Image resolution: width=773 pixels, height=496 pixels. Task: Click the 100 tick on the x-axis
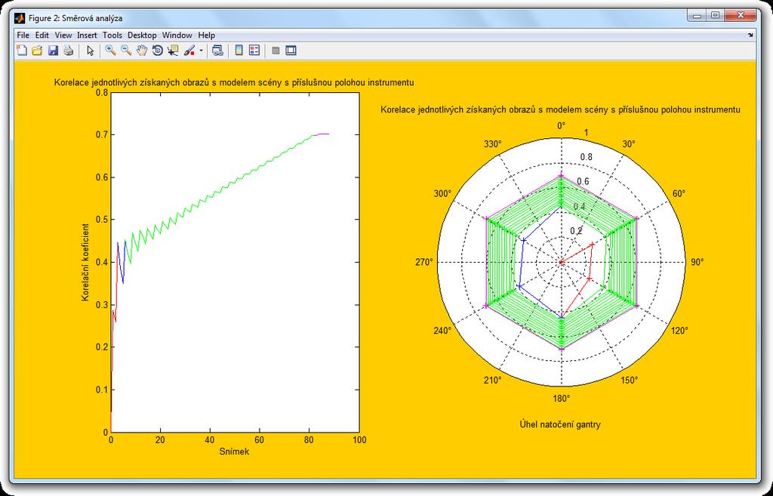point(359,440)
